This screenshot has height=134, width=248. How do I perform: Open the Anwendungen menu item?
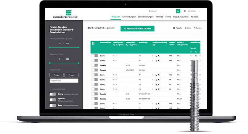point(129,17)
